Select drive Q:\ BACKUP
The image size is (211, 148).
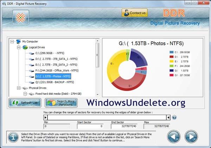click(x=55, y=82)
